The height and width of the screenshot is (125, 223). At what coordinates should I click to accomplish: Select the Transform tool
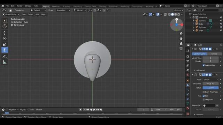[5, 50]
